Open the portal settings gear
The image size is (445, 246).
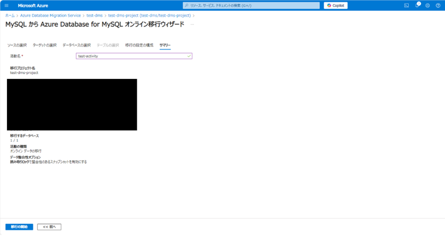427,6
